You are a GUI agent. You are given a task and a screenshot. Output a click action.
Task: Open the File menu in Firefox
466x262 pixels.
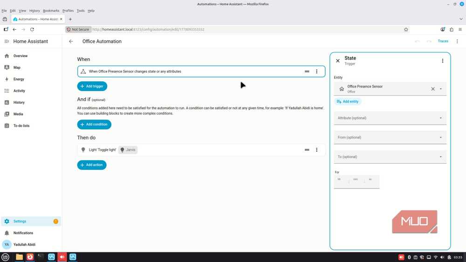[x=4, y=11]
